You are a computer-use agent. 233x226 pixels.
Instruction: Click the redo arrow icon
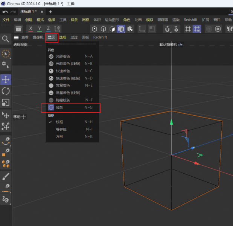(13, 12)
